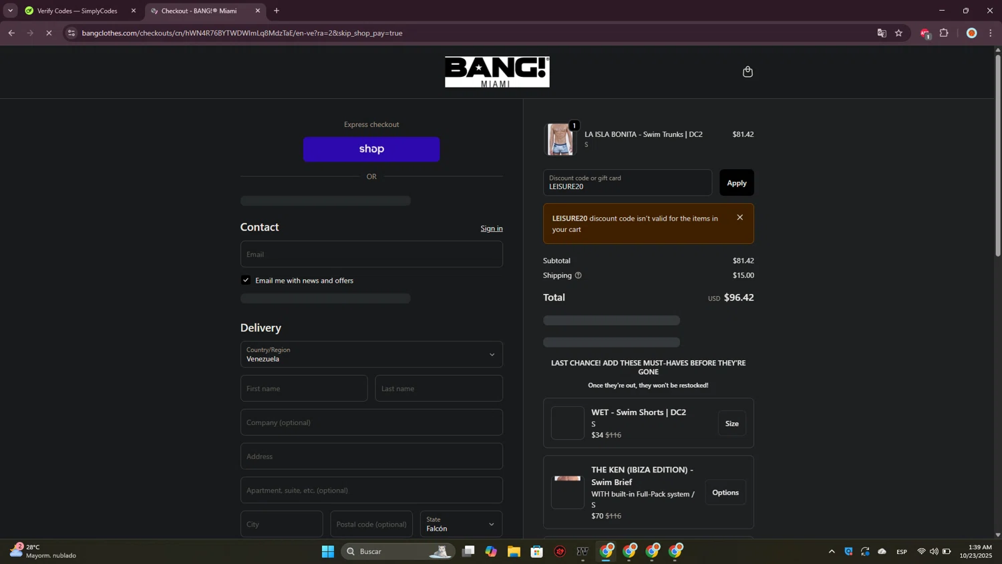This screenshot has width=1002, height=564.
Task: Click the BANG! Miami logo
Action: click(497, 72)
